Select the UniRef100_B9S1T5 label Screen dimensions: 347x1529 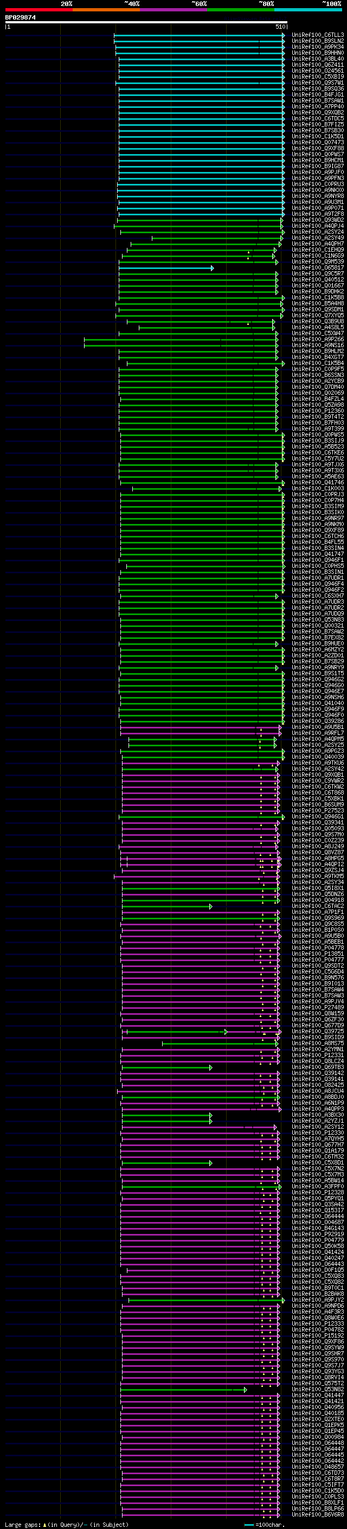[317, 674]
